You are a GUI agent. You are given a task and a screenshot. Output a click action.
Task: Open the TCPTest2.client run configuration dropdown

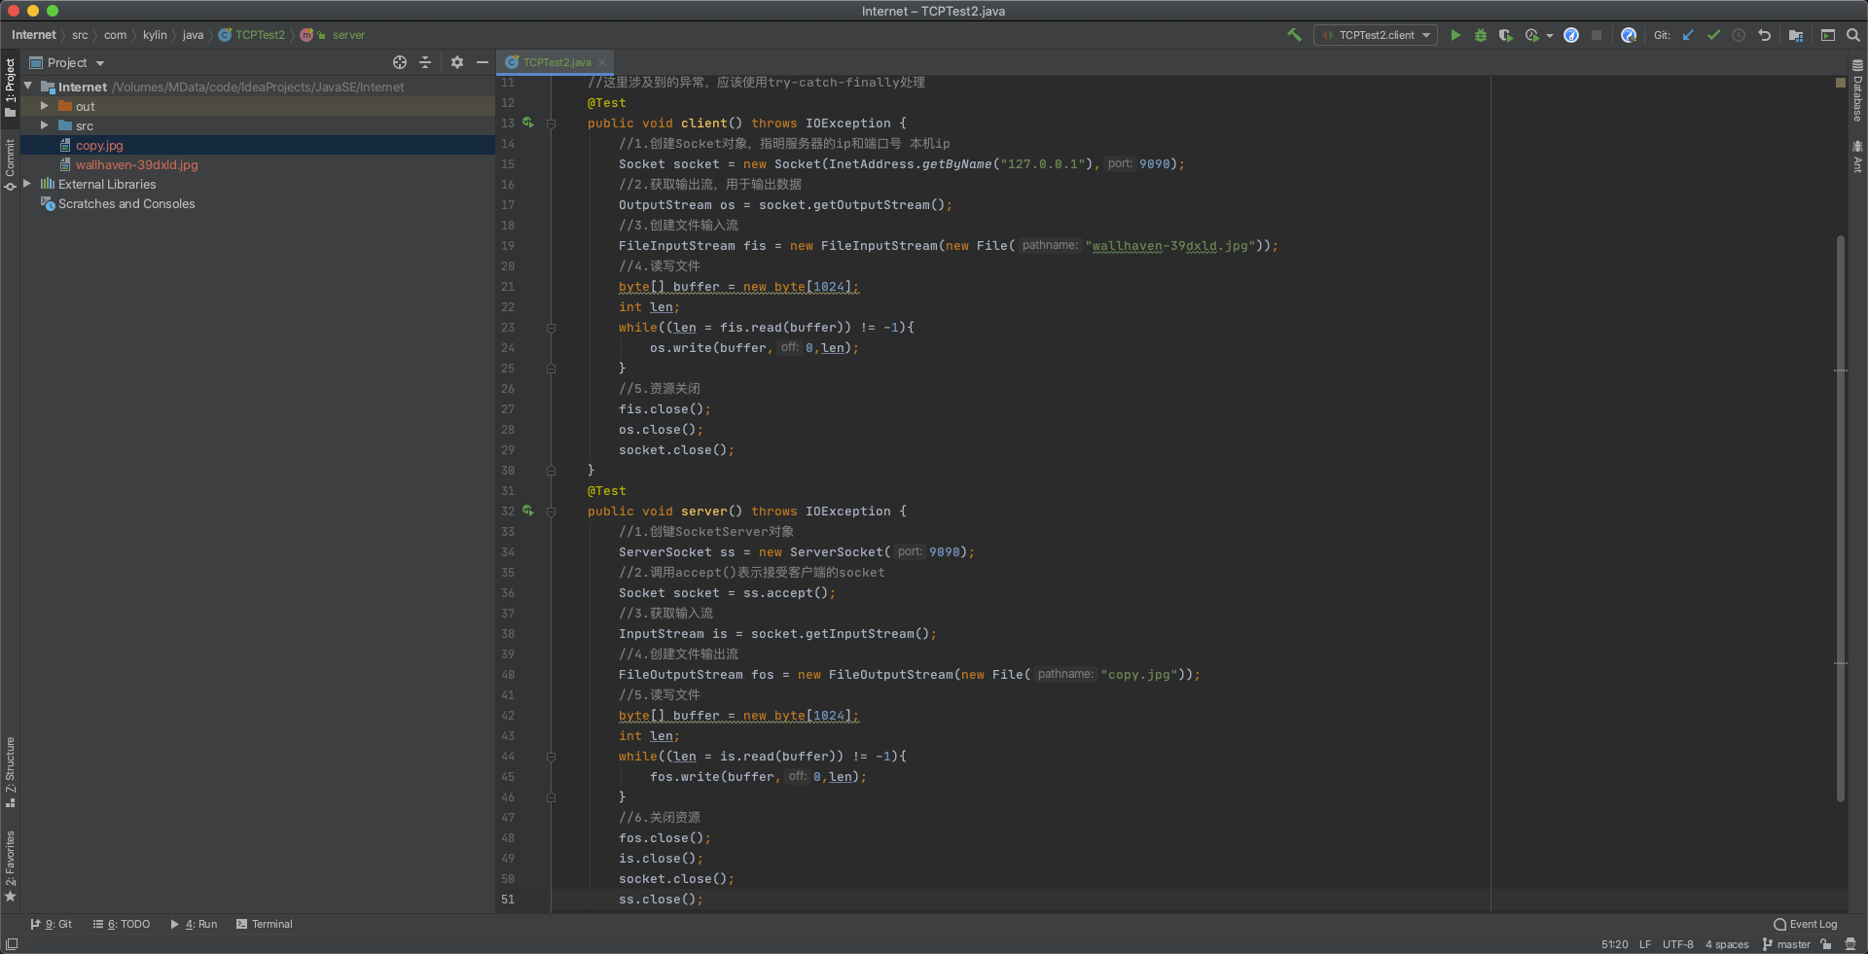1376,35
